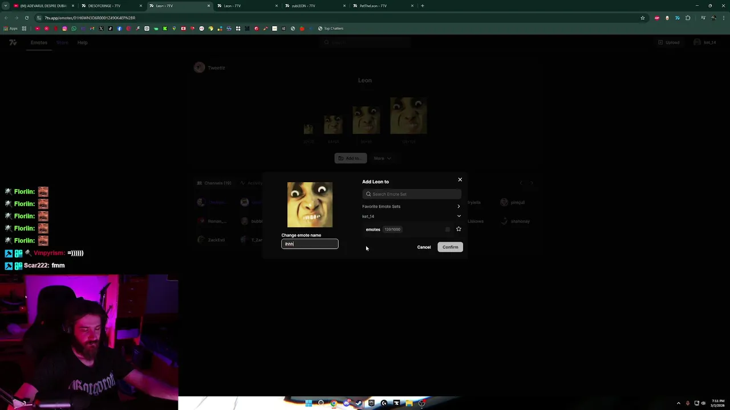
Task: Open the WhatsApp bookmark
Action: 74,28
